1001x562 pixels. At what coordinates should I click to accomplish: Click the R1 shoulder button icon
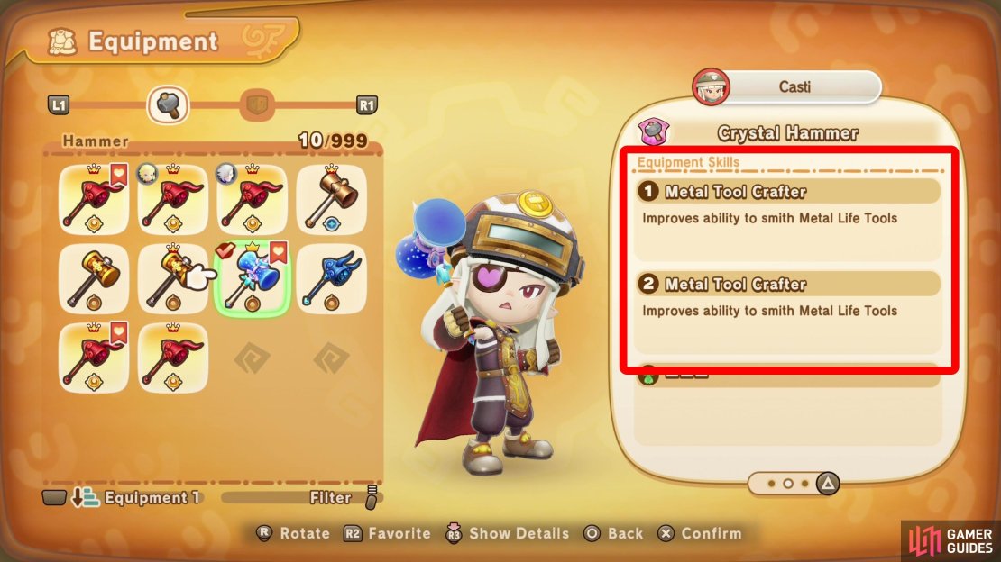click(x=366, y=104)
